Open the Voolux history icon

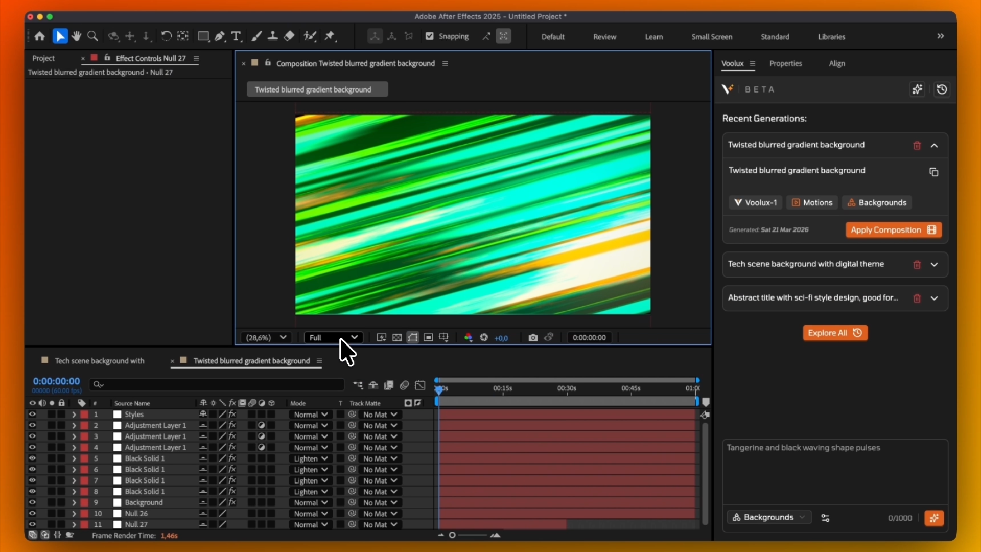[x=942, y=89]
